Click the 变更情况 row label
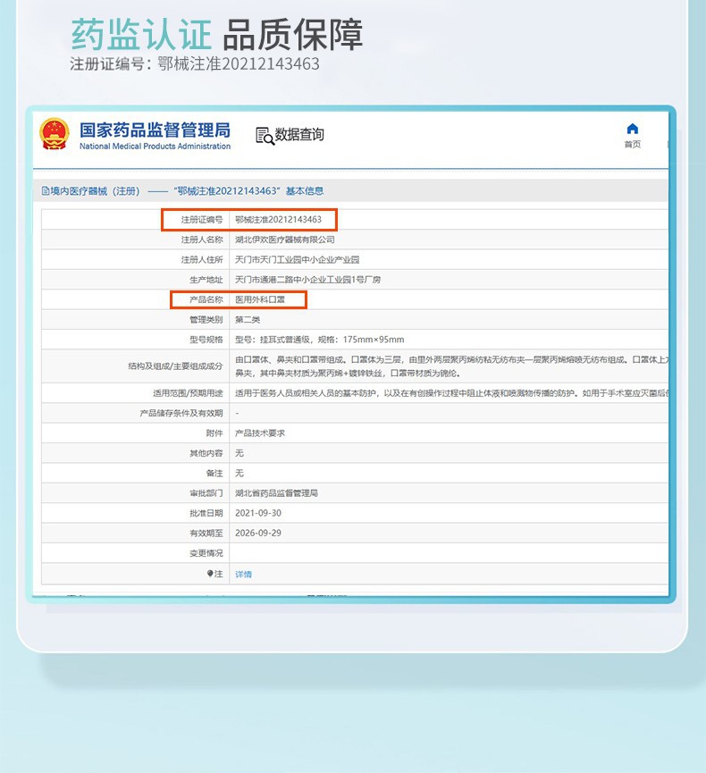 pos(206,553)
